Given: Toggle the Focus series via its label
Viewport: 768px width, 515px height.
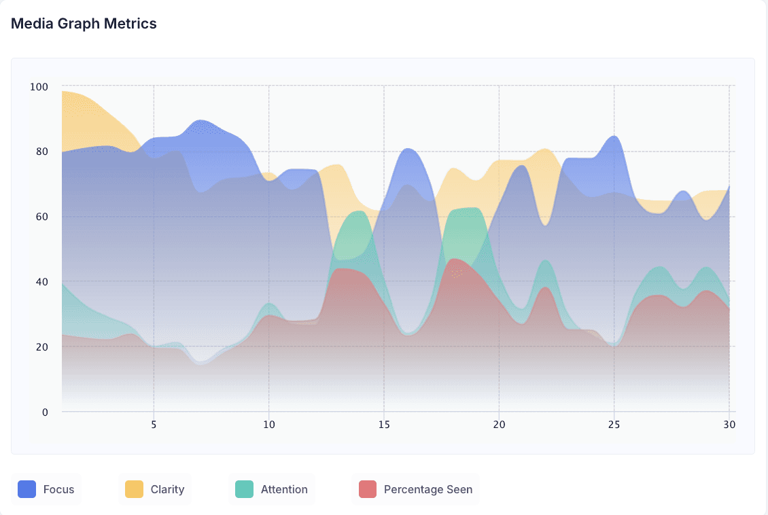Looking at the screenshot, I should (58, 489).
